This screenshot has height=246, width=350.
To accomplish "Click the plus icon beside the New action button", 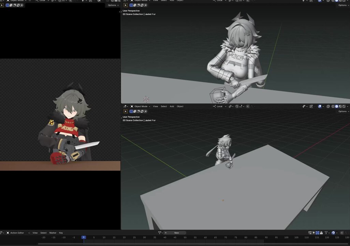I will point(166,233).
